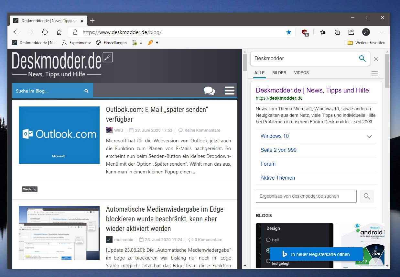This screenshot has height=277, width=400.
Task: Click In neuer Registerkarte öffnen button
Action: click(x=316, y=254)
